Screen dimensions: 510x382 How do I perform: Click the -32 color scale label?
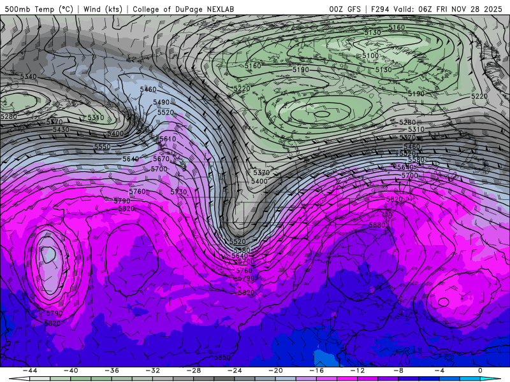152,371
